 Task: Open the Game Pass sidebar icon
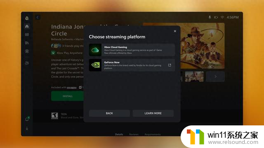click(27, 35)
